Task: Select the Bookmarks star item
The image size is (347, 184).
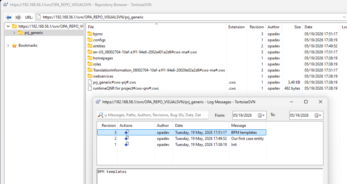Action: pyautogui.click(x=28, y=45)
